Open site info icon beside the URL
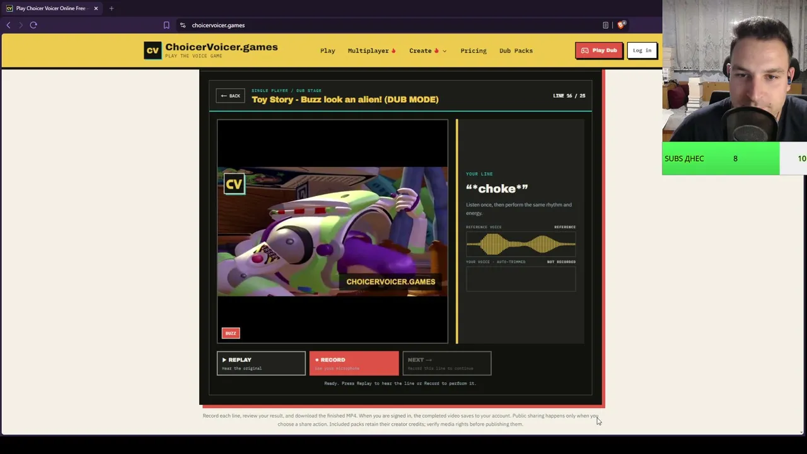This screenshot has height=454, width=807. click(182, 25)
